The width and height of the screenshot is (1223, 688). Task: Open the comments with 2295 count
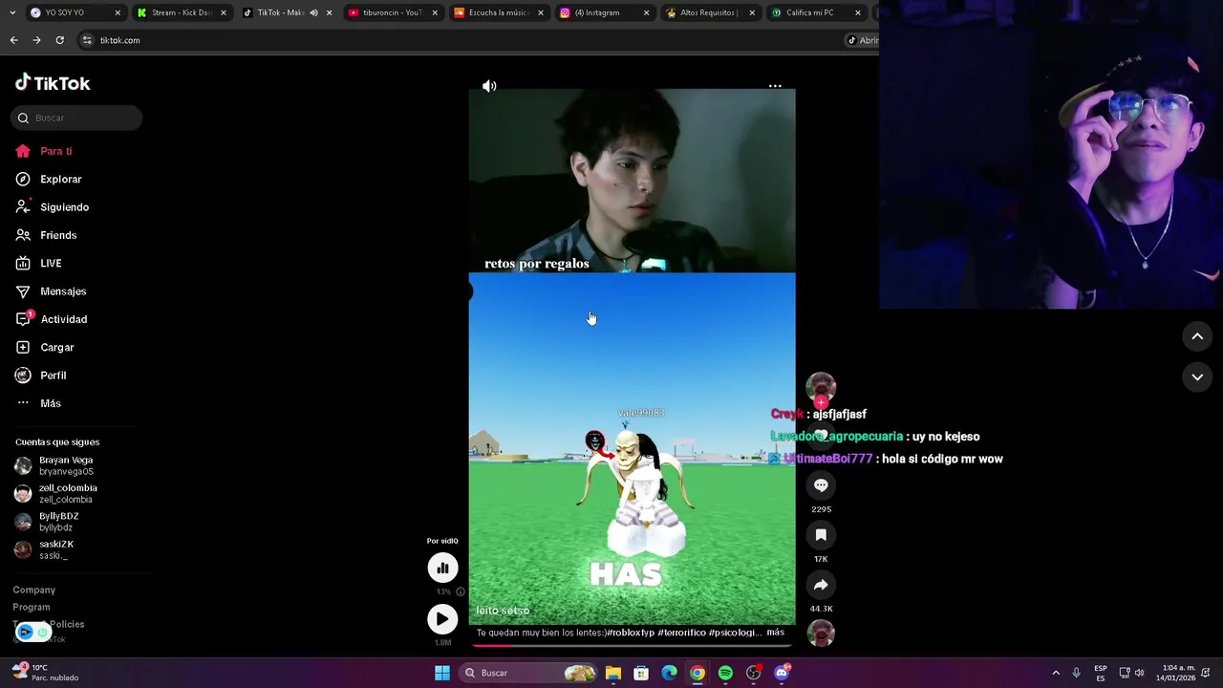[x=821, y=485]
